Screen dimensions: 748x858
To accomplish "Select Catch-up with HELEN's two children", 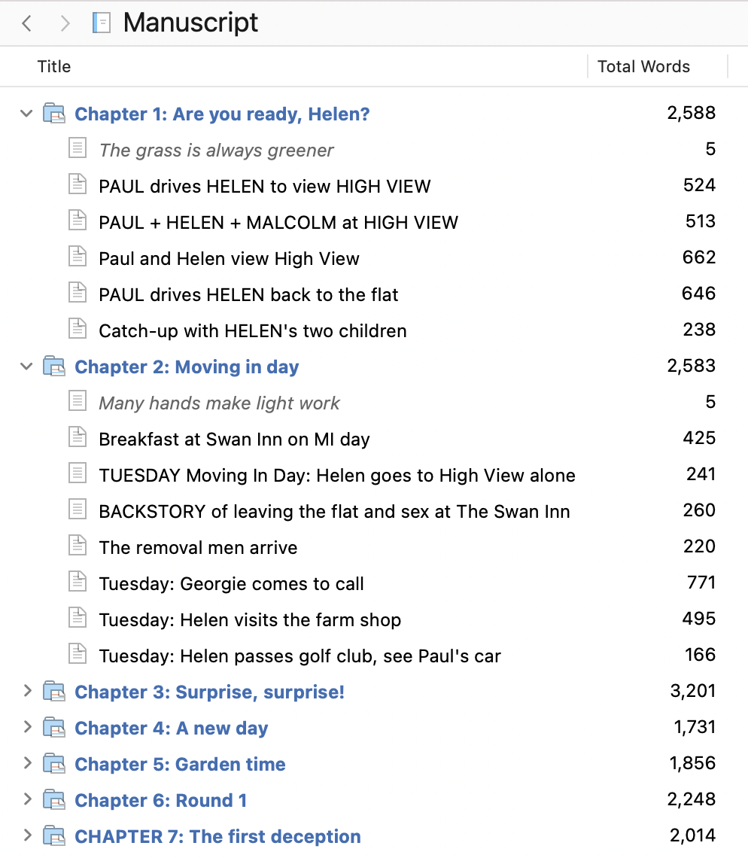I will point(374,330).
